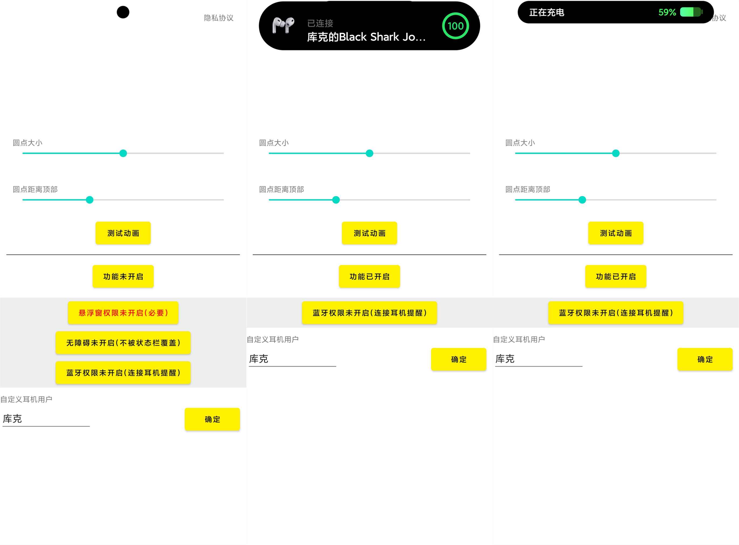Adjust the 圆点大小 dot size slider
This screenshot has height=545, width=739.
coord(123,153)
